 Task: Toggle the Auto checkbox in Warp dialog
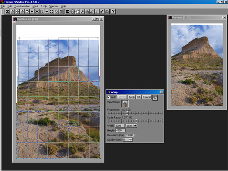pos(108,97)
